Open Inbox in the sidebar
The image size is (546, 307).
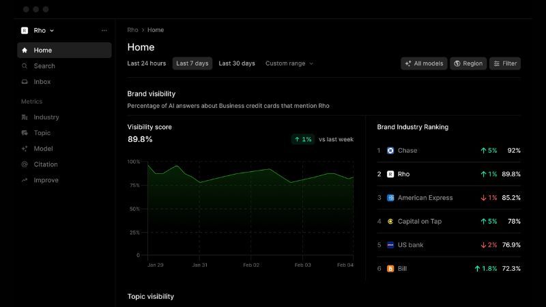pos(64,82)
